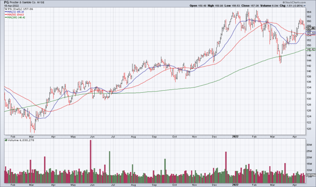The height and width of the screenshot is (187, 316).
Task: Click the 10M volume axis label
Action: pos(309,170)
